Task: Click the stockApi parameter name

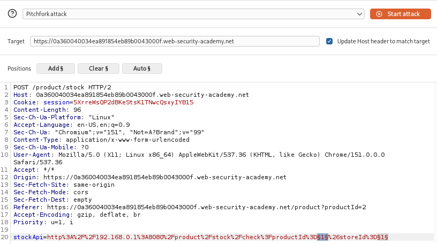Action: (x=28, y=237)
